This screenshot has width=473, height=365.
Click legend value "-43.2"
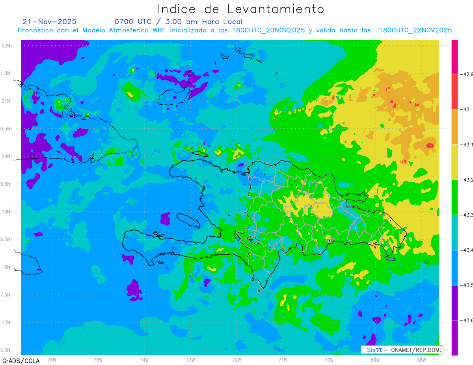click(467, 180)
